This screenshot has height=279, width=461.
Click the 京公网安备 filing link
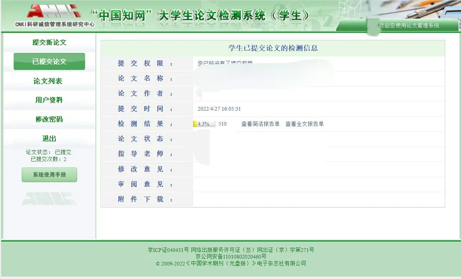coord(230,257)
